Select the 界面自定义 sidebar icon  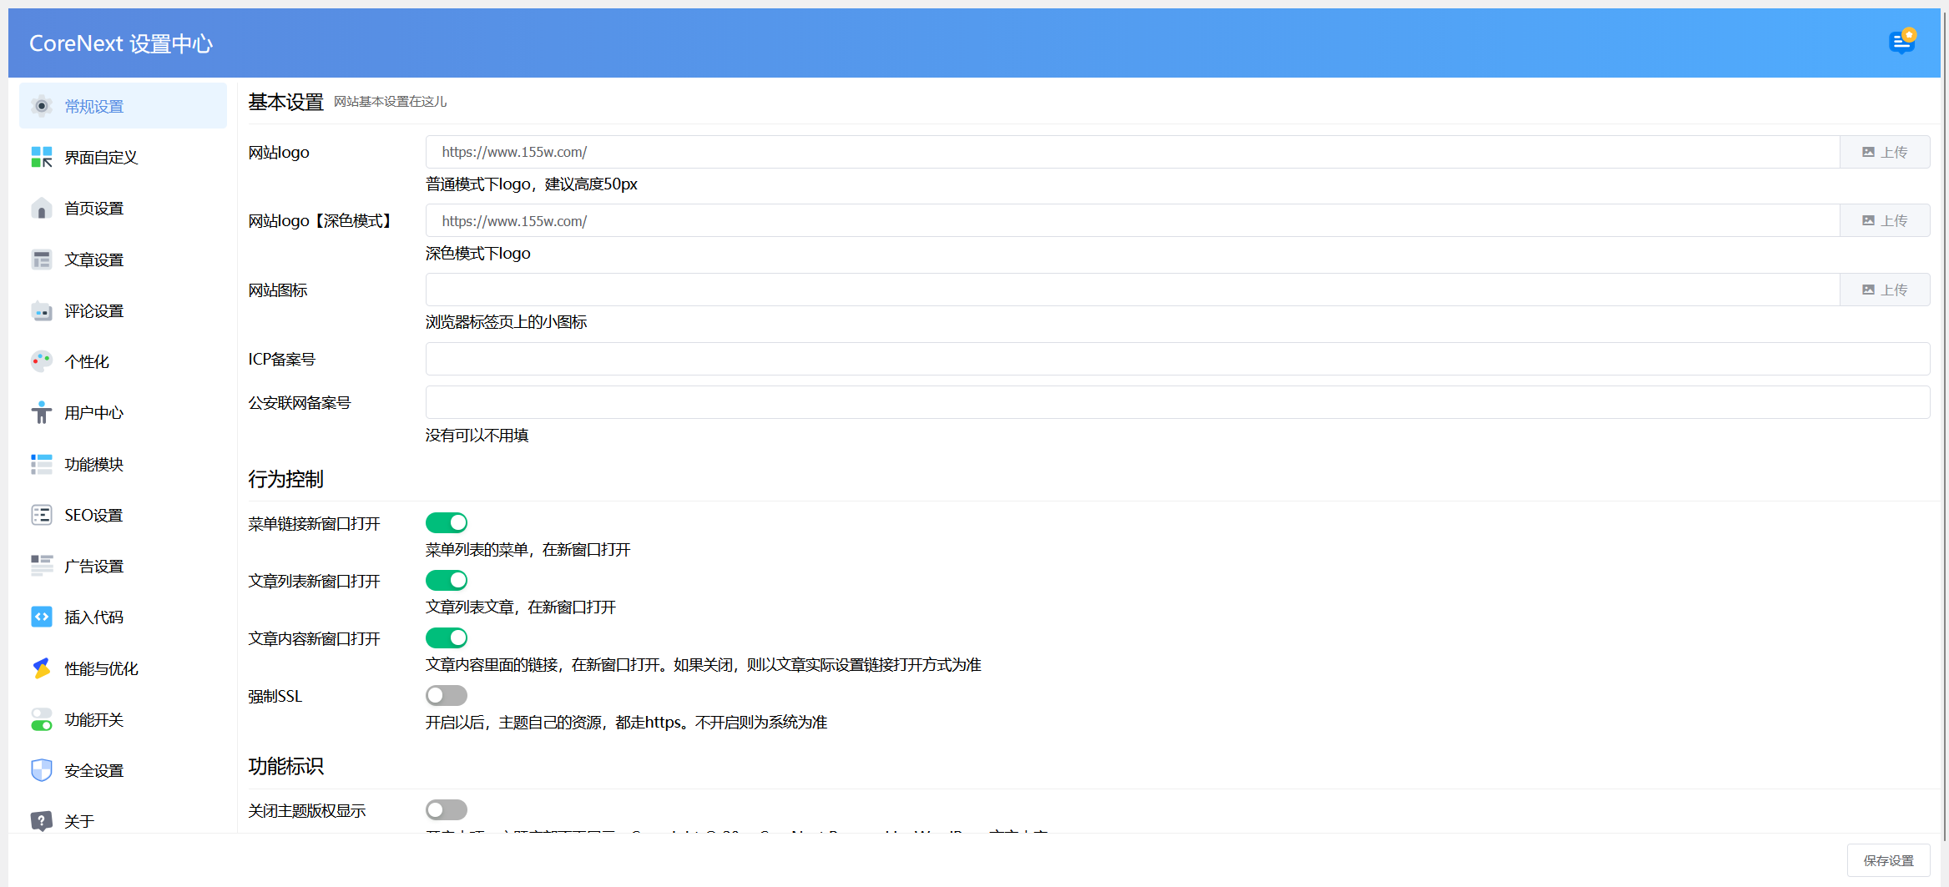[42, 157]
